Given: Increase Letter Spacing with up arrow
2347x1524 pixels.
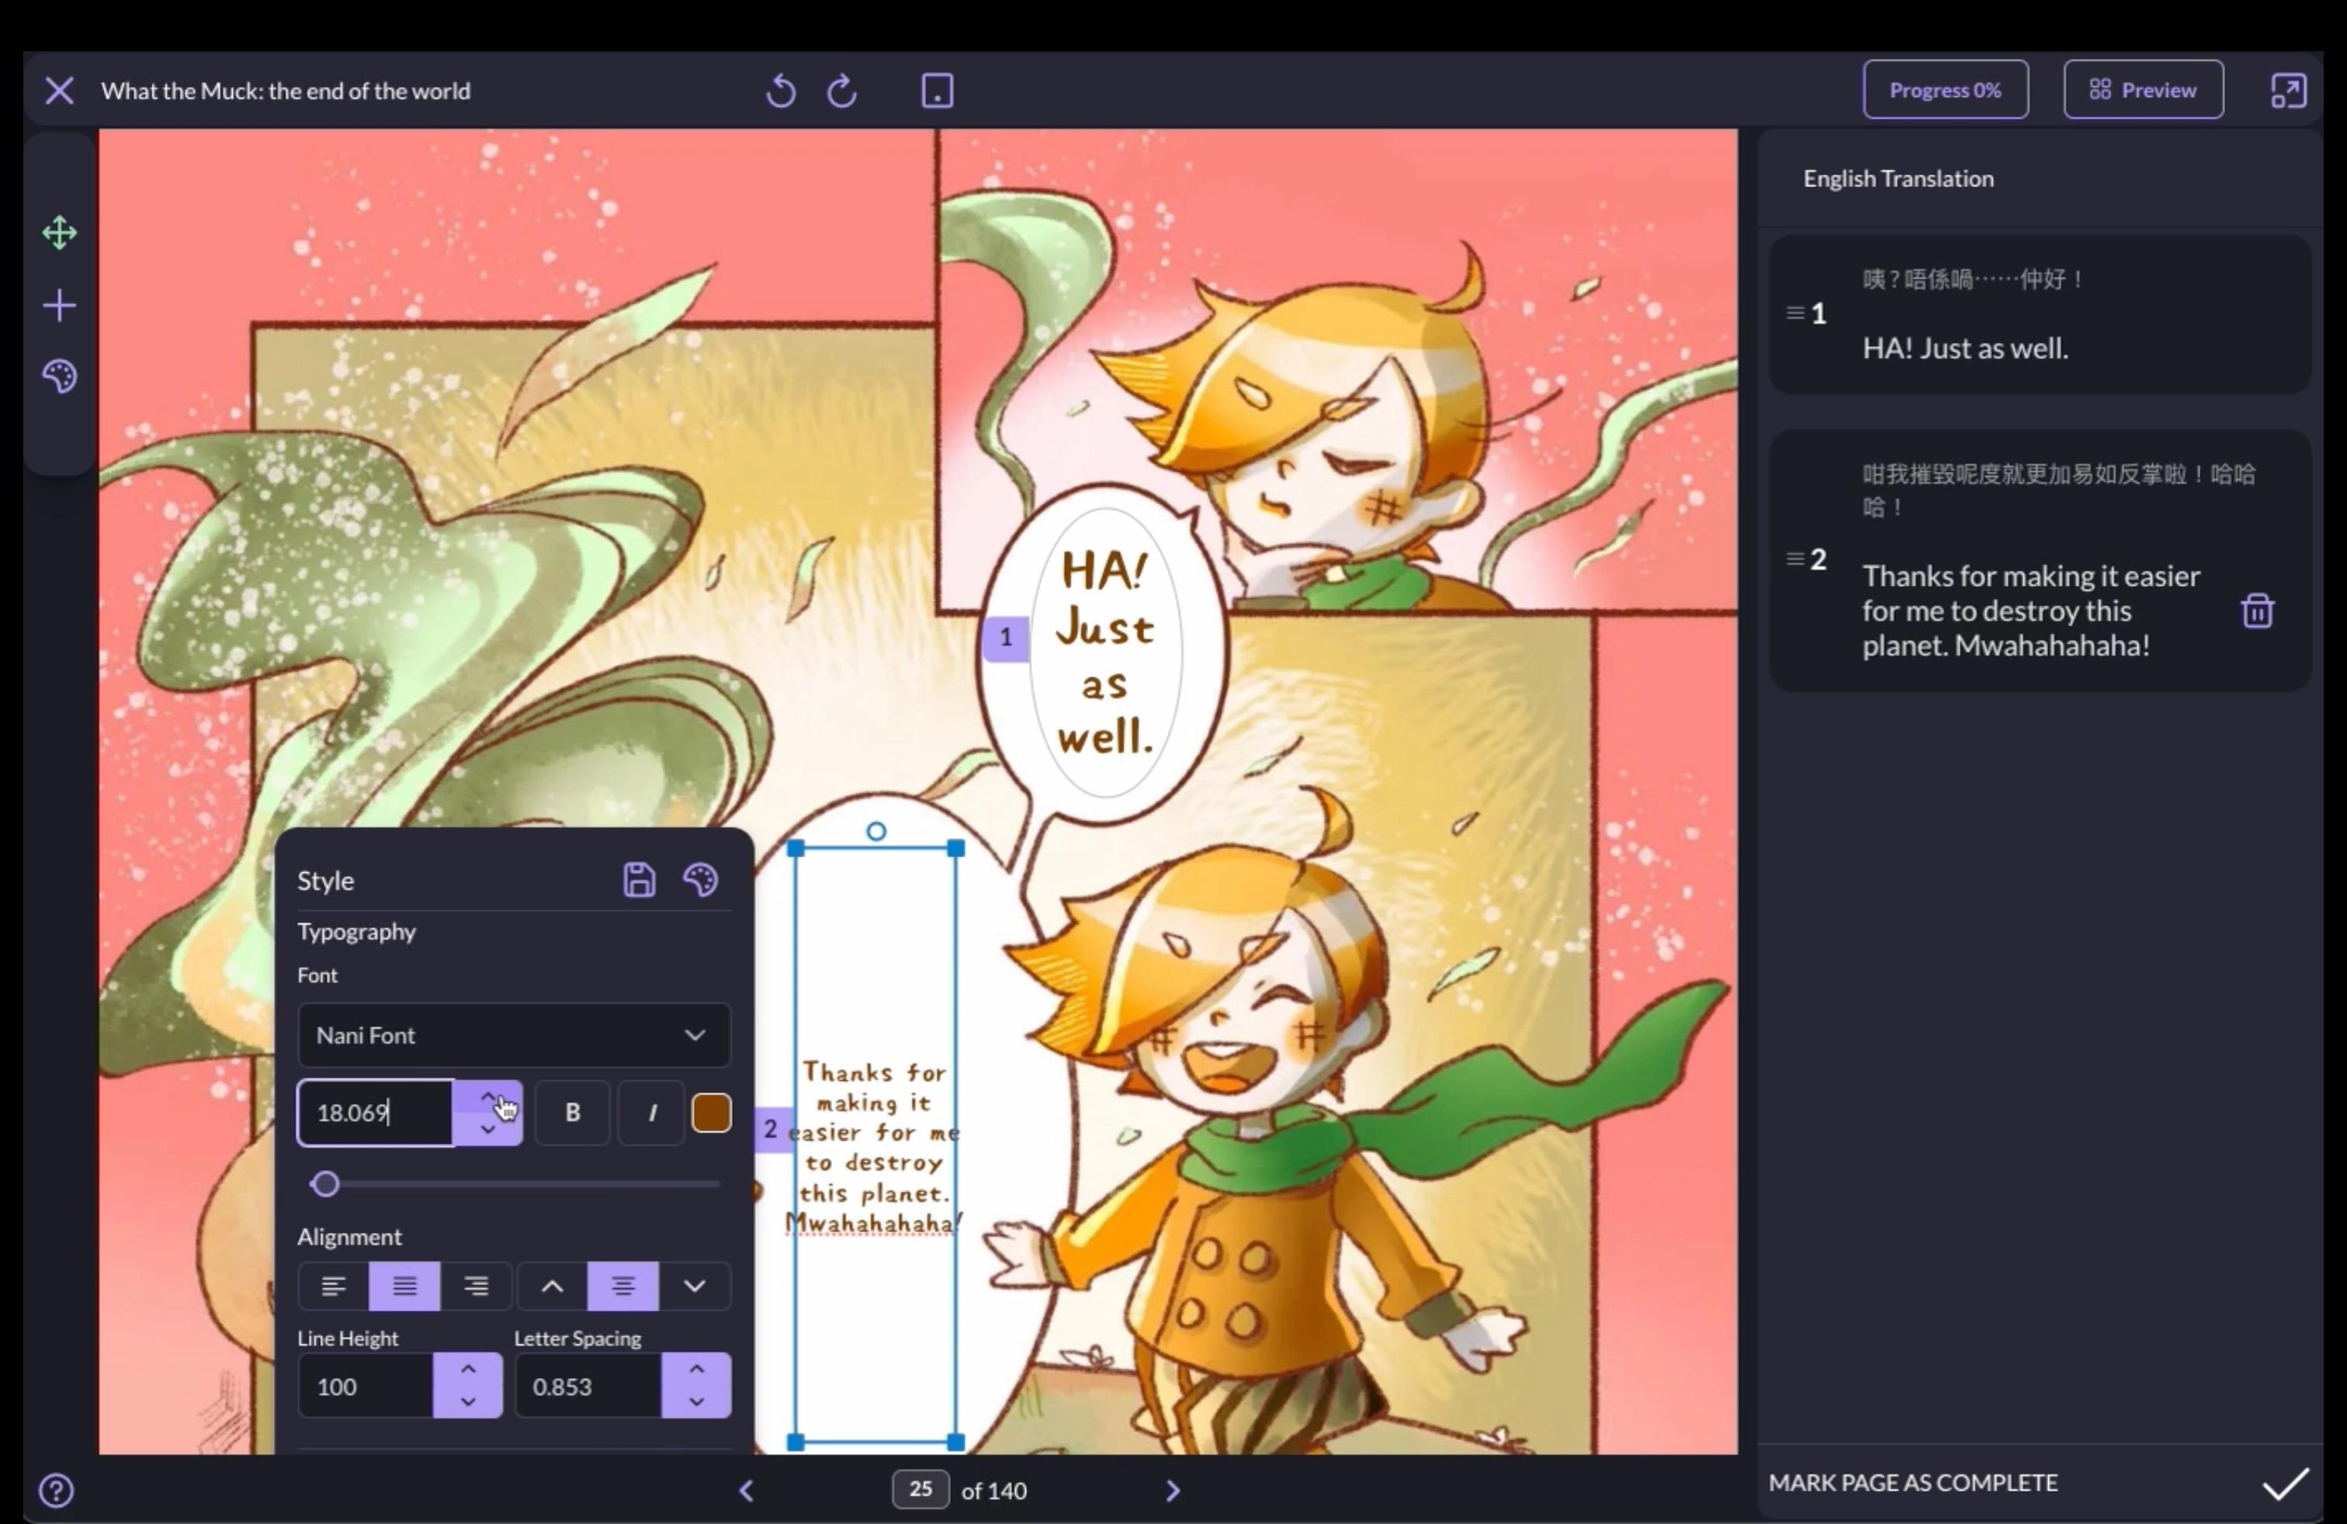Looking at the screenshot, I should coord(696,1370).
